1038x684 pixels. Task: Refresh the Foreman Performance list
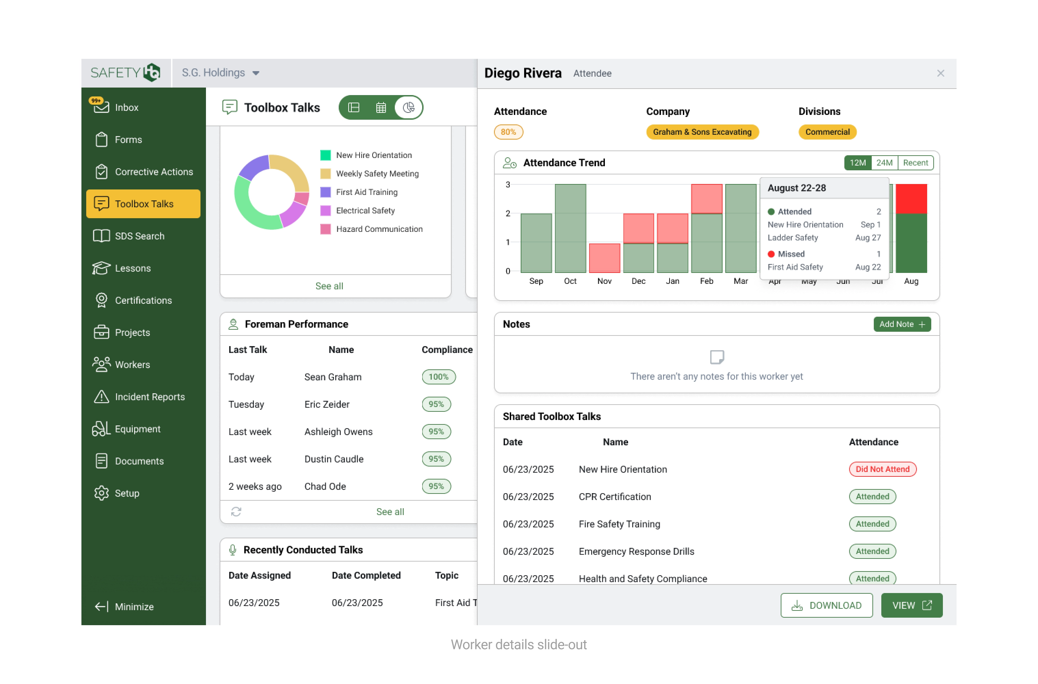236,511
